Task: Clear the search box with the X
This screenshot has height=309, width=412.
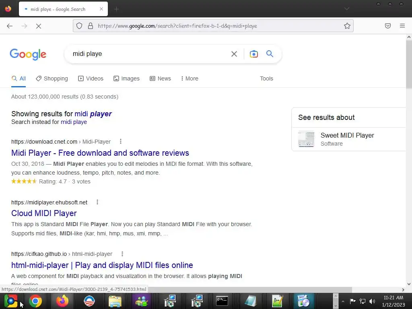Action: pos(234,54)
